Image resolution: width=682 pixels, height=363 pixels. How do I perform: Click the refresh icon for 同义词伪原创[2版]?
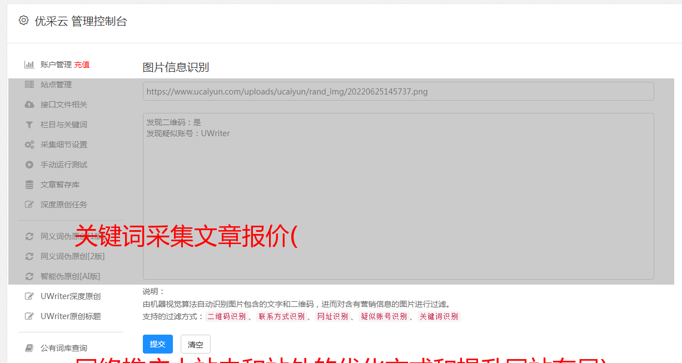pyautogui.click(x=29, y=256)
